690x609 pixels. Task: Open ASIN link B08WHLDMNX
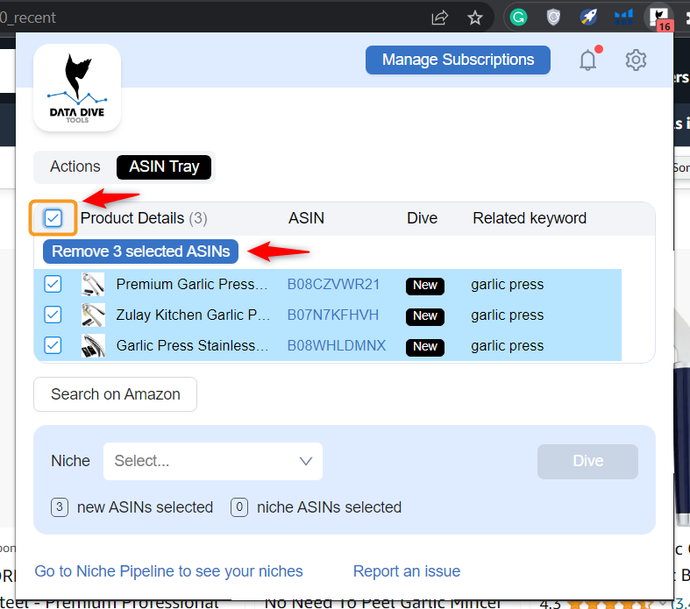click(x=337, y=346)
